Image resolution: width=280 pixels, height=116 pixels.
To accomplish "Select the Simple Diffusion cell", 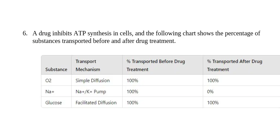I will point(93,80).
